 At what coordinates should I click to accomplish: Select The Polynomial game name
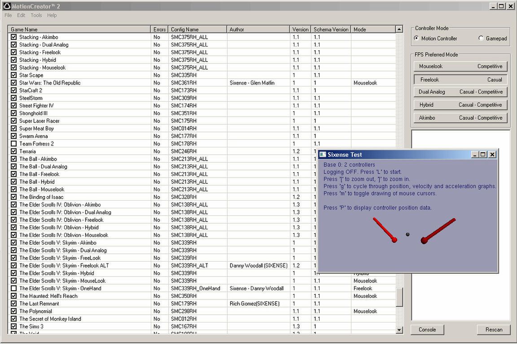[x=35, y=311]
